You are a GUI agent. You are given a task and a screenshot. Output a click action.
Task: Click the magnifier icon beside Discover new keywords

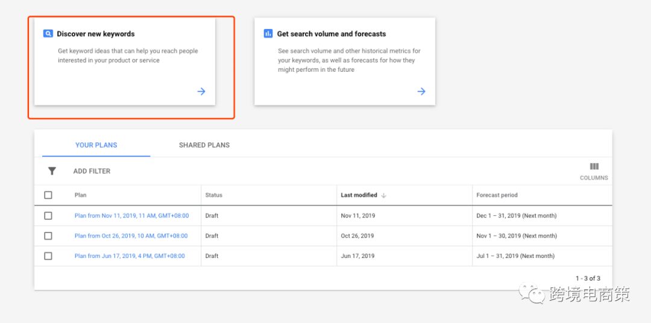point(48,34)
